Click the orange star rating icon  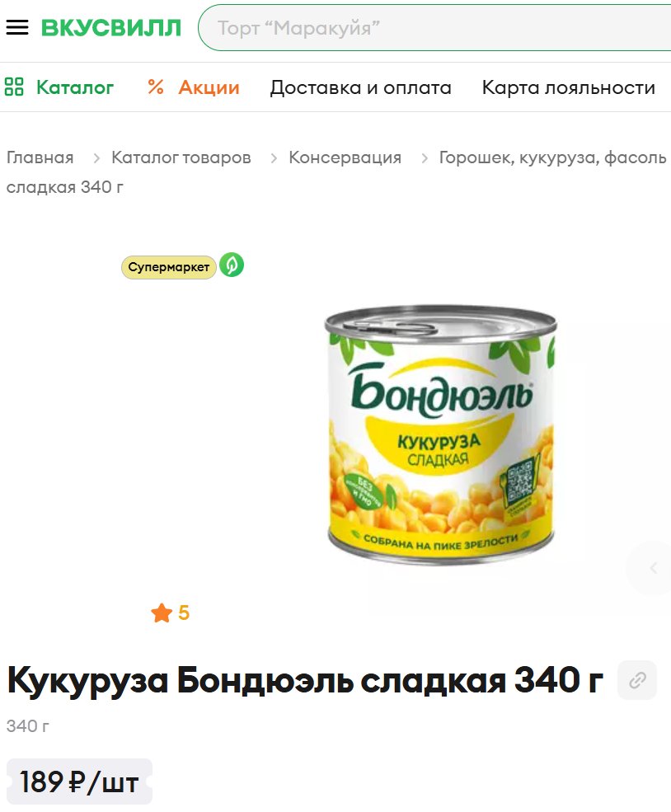click(x=162, y=613)
